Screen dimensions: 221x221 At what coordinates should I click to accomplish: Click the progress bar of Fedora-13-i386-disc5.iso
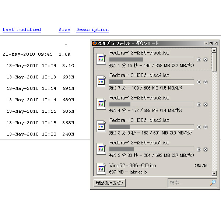[151, 59]
